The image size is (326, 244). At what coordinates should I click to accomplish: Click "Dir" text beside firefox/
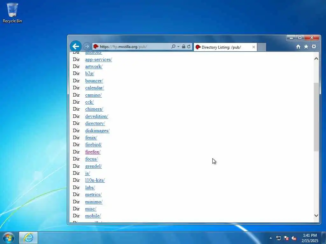click(x=76, y=152)
